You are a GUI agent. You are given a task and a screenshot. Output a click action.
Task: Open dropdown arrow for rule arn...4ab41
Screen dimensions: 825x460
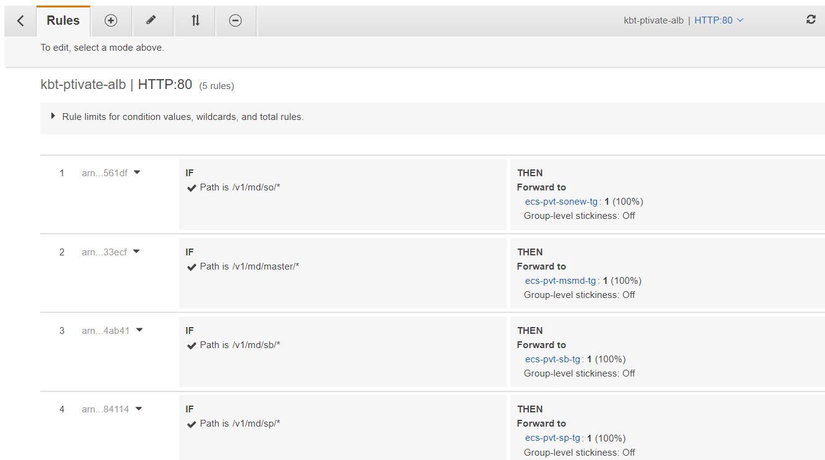[x=139, y=330]
